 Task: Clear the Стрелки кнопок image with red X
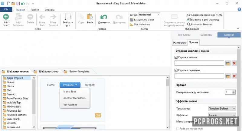pos(234,63)
